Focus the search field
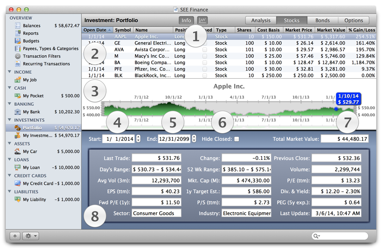Screen dimensions: 382x248 (x=340, y=236)
